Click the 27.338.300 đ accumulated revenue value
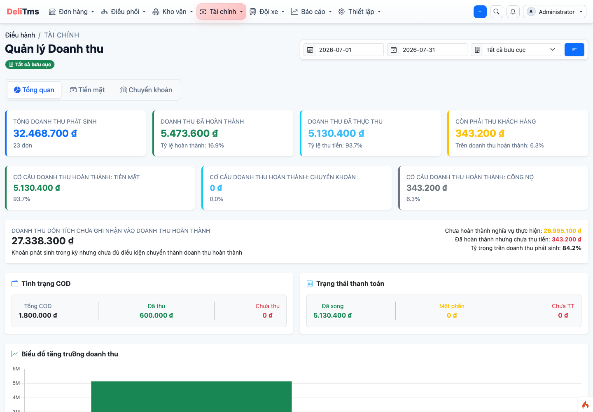593x412 pixels. [x=43, y=241]
